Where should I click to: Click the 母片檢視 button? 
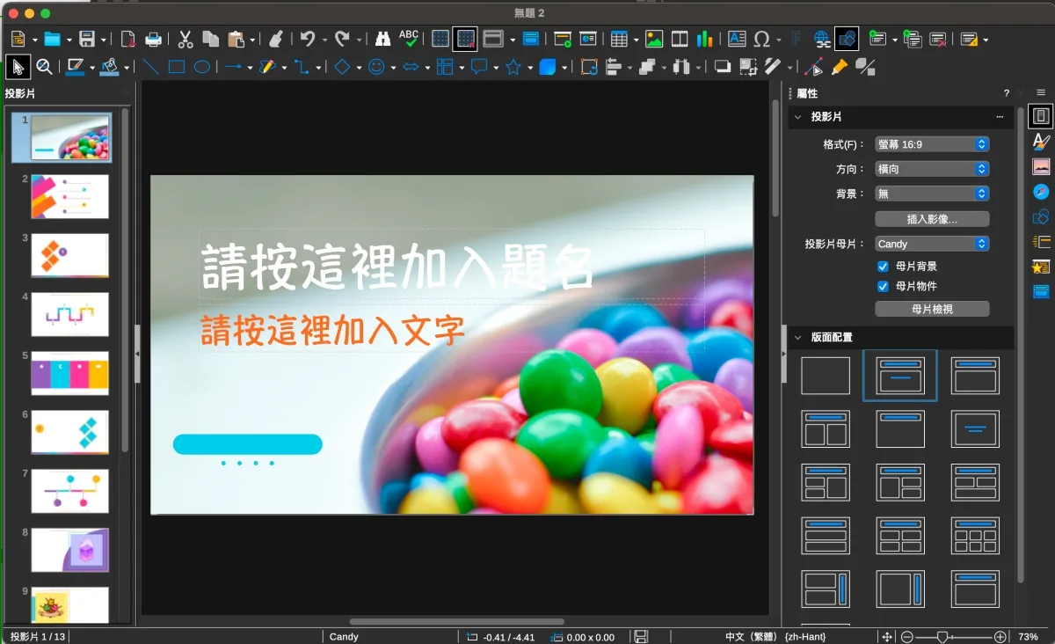pos(932,309)
